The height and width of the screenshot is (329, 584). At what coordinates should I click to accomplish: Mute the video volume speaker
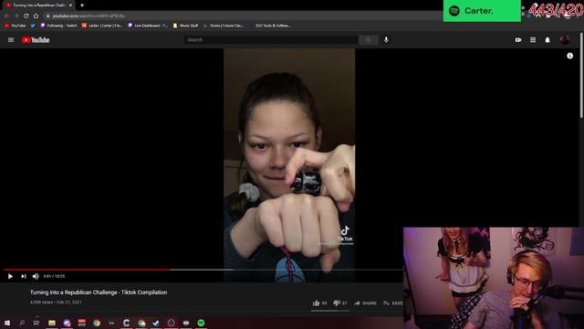(x=36, y=276)
